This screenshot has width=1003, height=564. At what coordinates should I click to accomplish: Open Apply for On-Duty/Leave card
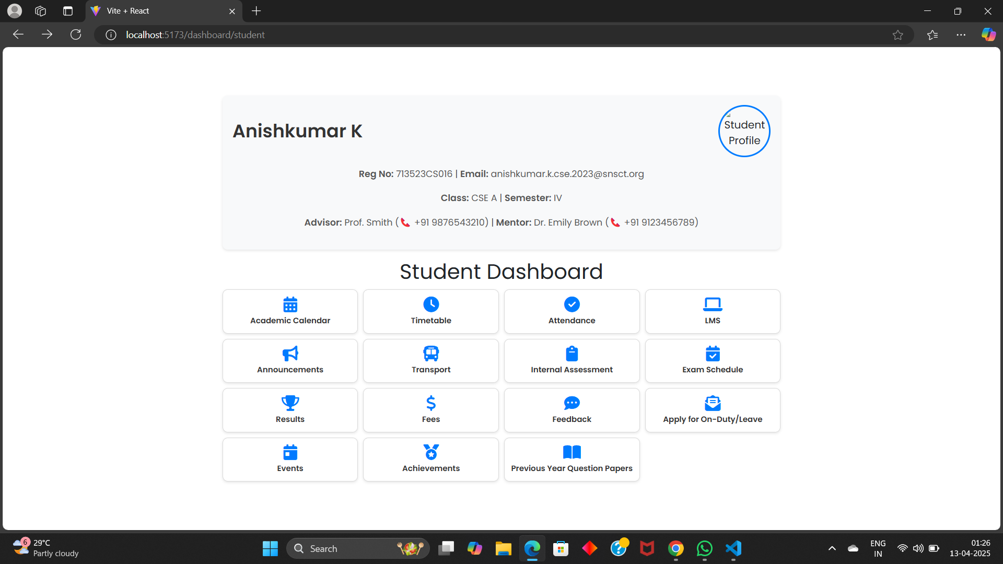coord(713,410)
